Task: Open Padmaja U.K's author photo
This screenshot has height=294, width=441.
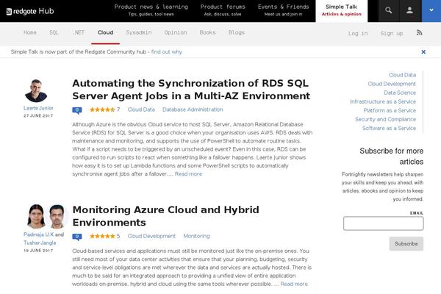Action: click(36, 216)
